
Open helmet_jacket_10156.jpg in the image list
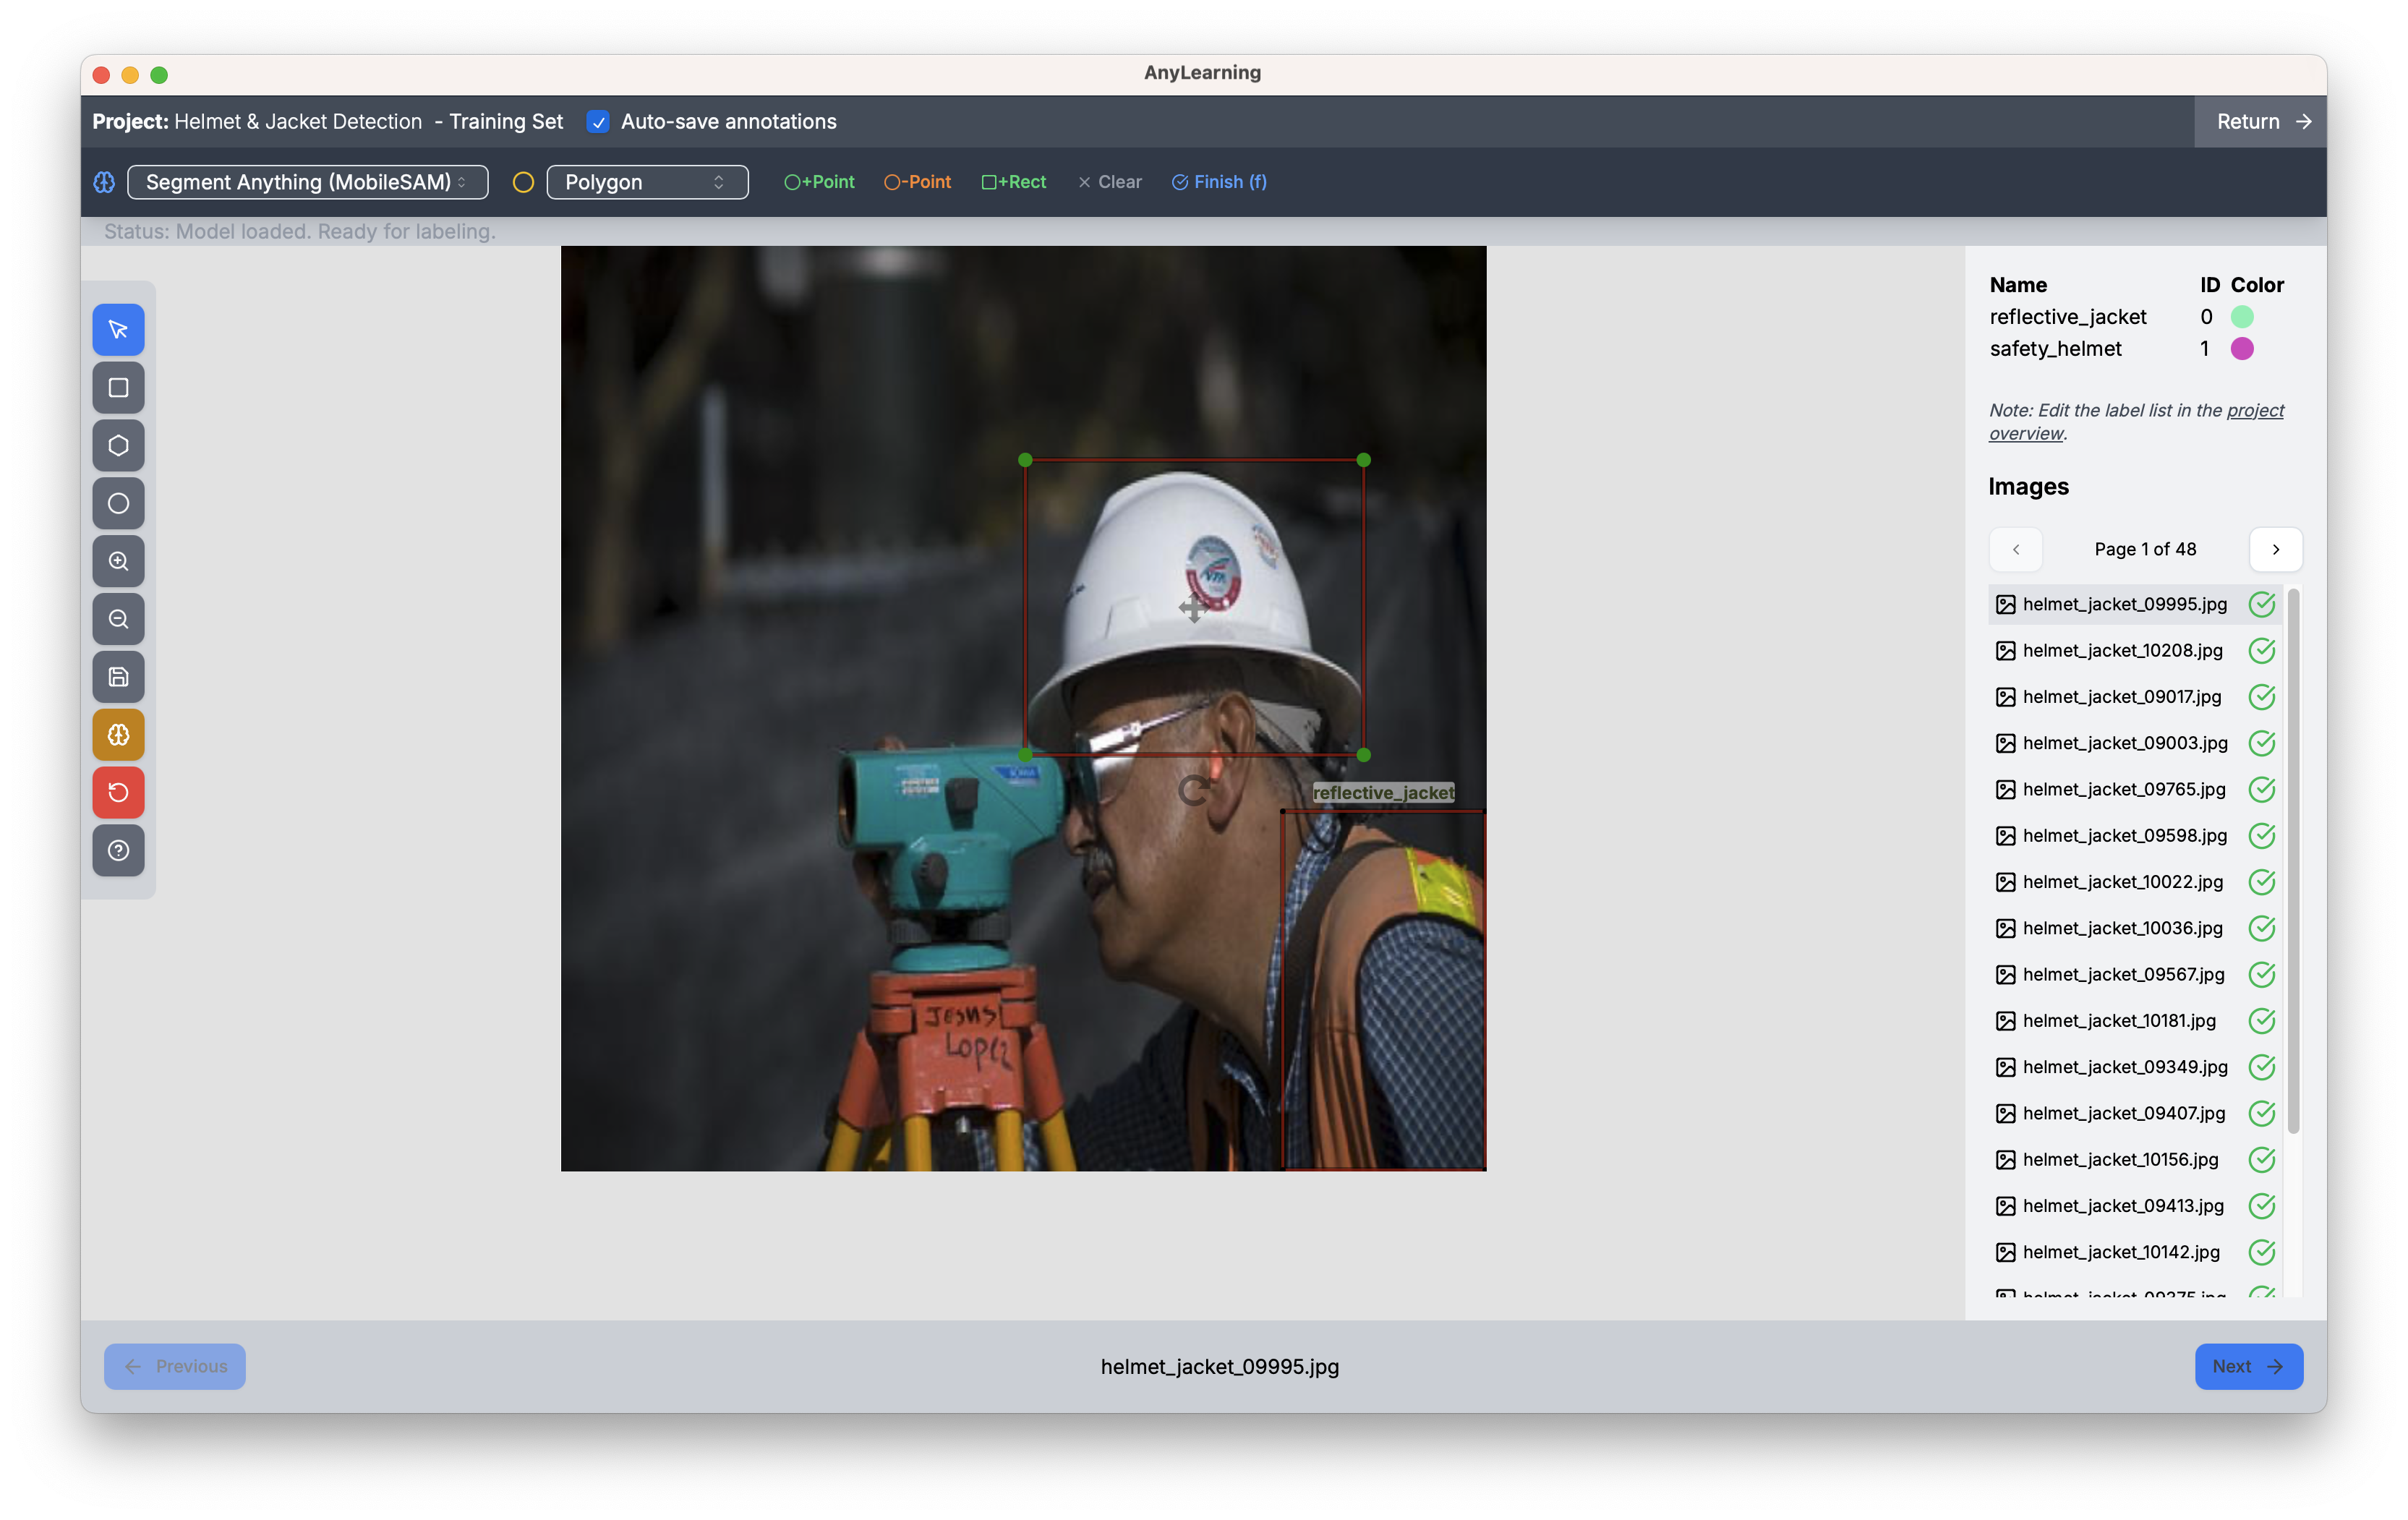click(x=2120, y=1160)
